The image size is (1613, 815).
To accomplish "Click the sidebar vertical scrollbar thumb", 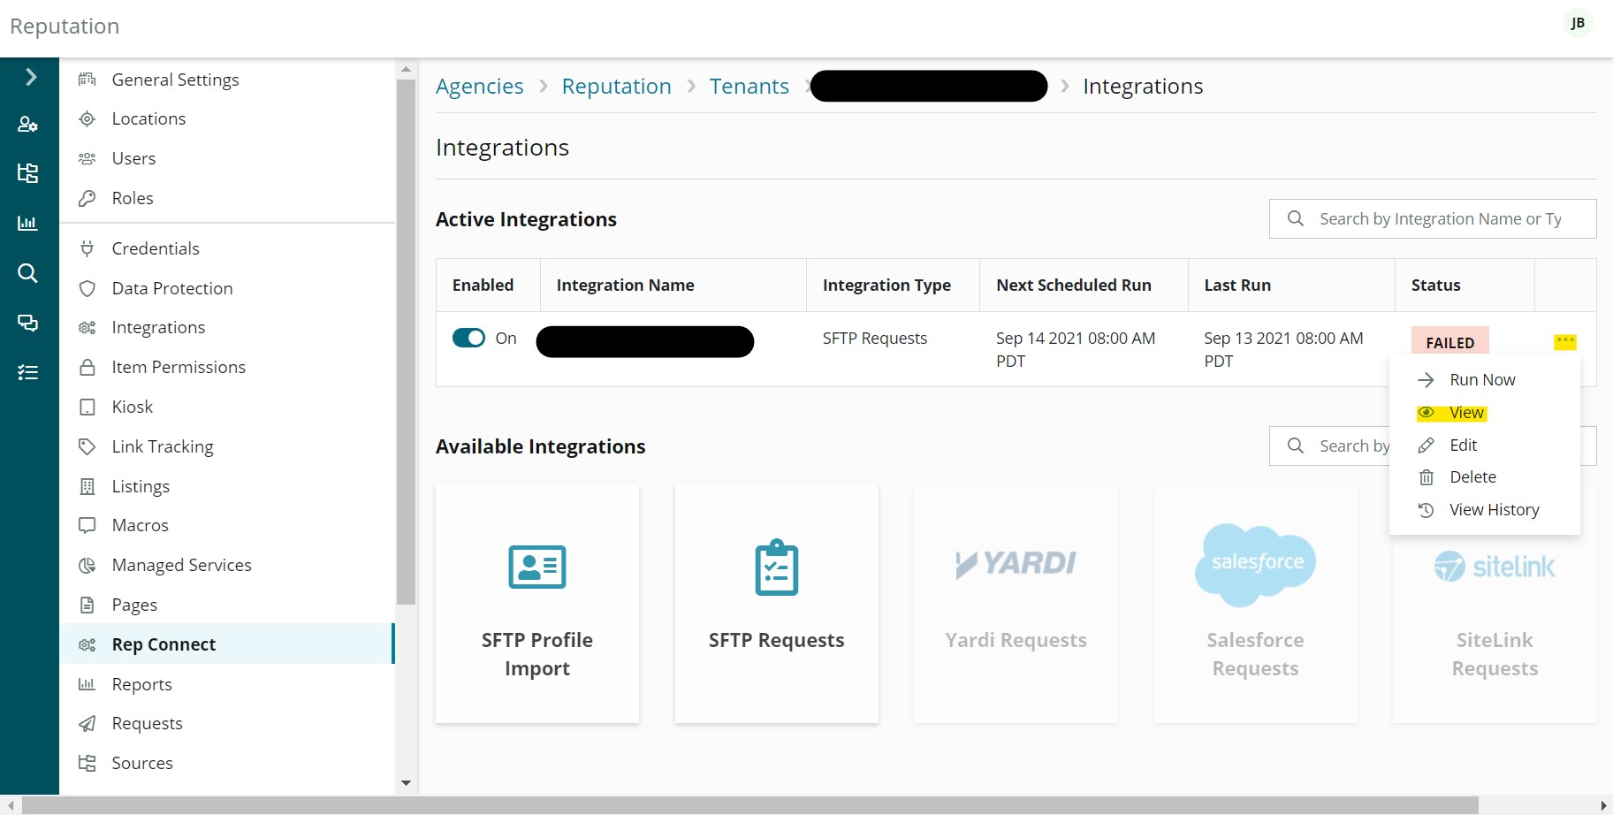I will tap(406, 342).
